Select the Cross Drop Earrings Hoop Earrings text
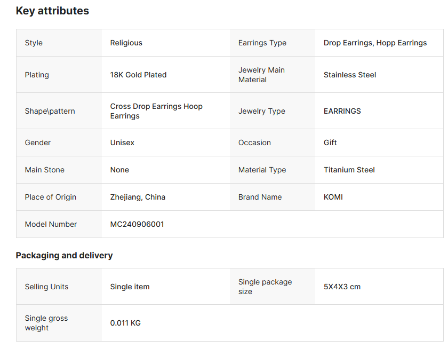448x348 pixels. [156, 111]
